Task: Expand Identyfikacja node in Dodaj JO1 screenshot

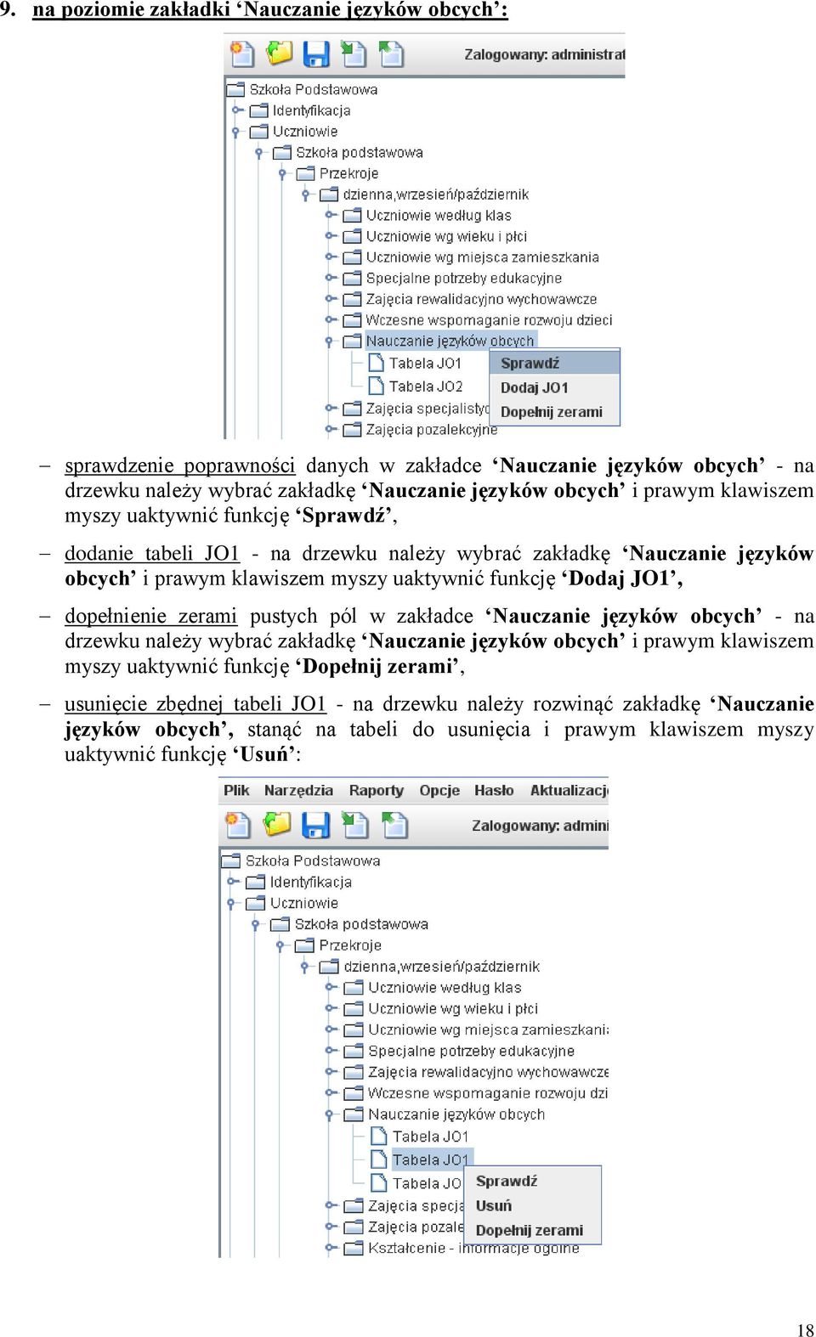Action: tap(235, 110)
